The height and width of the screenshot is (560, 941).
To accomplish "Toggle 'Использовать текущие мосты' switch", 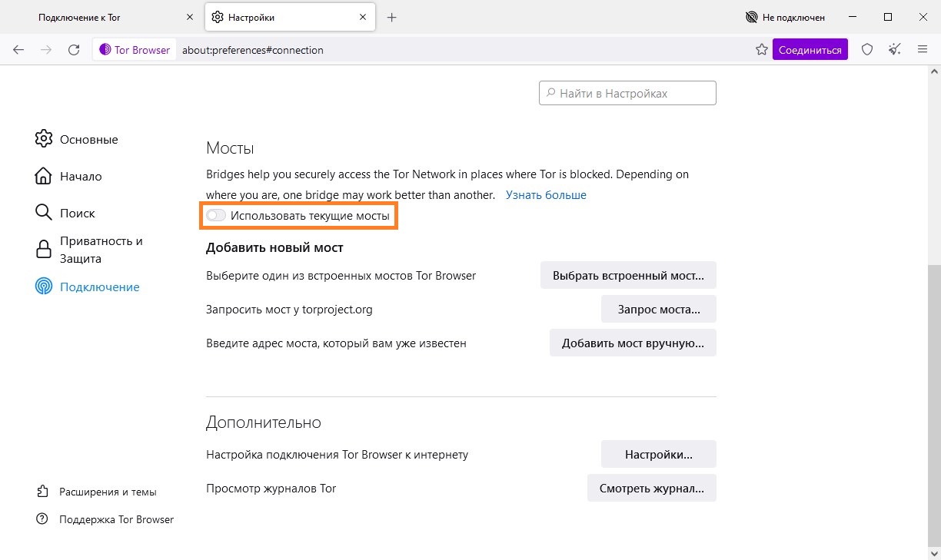I will (216, 217).
